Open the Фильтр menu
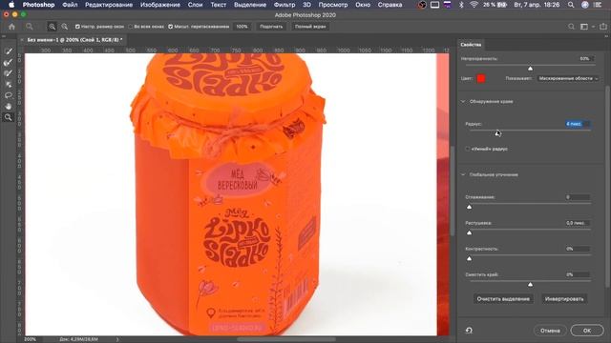Image resolution: width=611 pixels, height=343 pixels. pos(284,5)
